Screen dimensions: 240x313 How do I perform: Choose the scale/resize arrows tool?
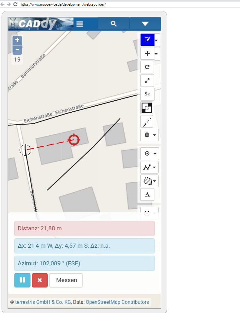[147, 81]
